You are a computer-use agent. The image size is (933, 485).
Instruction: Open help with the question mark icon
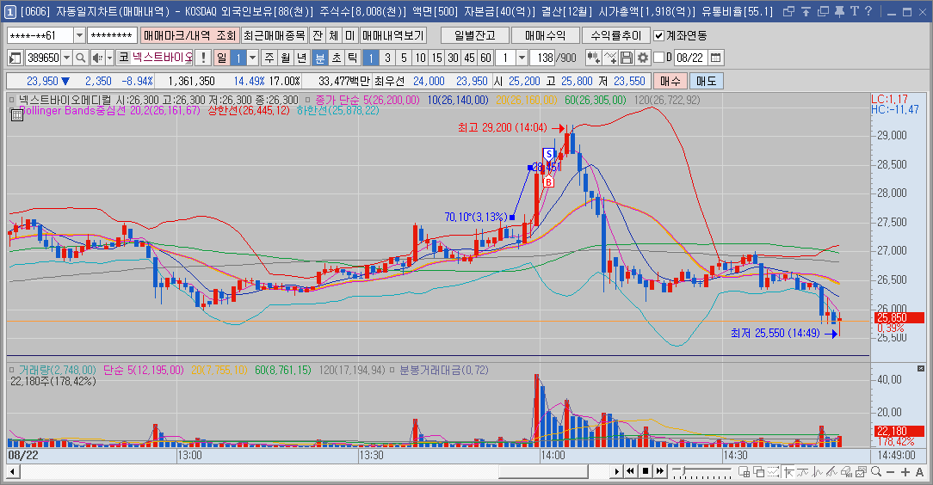click(868, 11)
